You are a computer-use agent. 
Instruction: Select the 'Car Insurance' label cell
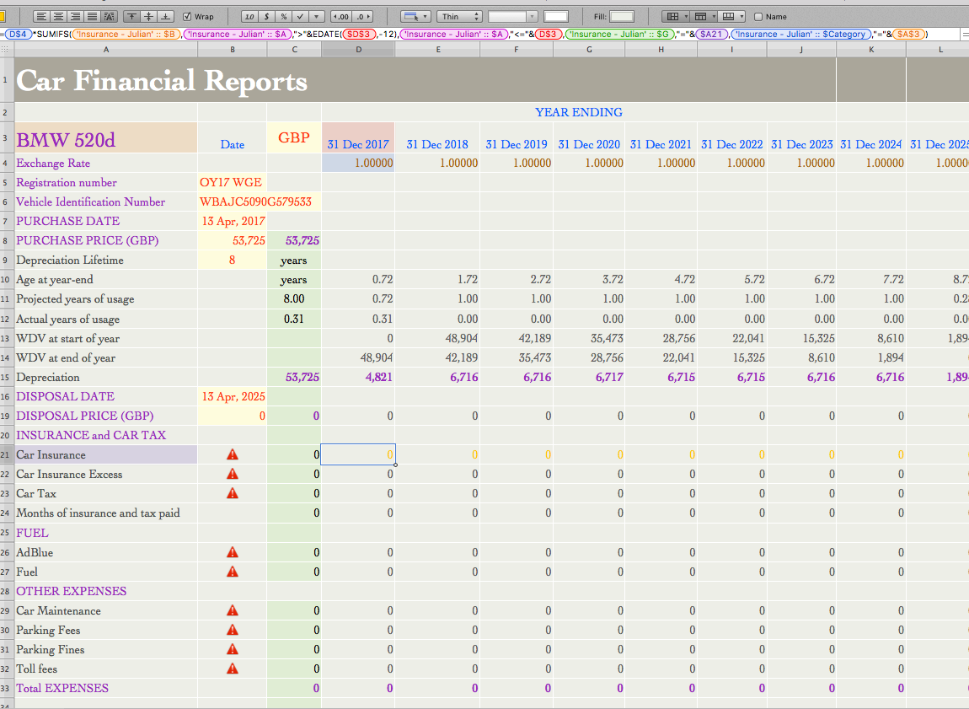[x=105, y=455]
